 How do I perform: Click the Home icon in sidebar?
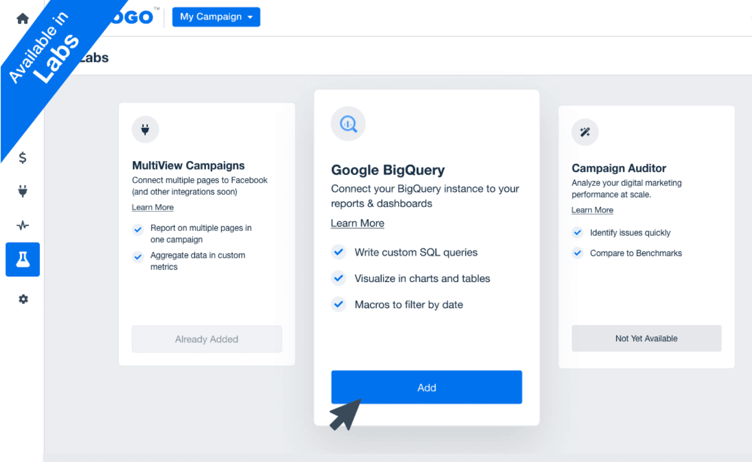click(23, 18)
